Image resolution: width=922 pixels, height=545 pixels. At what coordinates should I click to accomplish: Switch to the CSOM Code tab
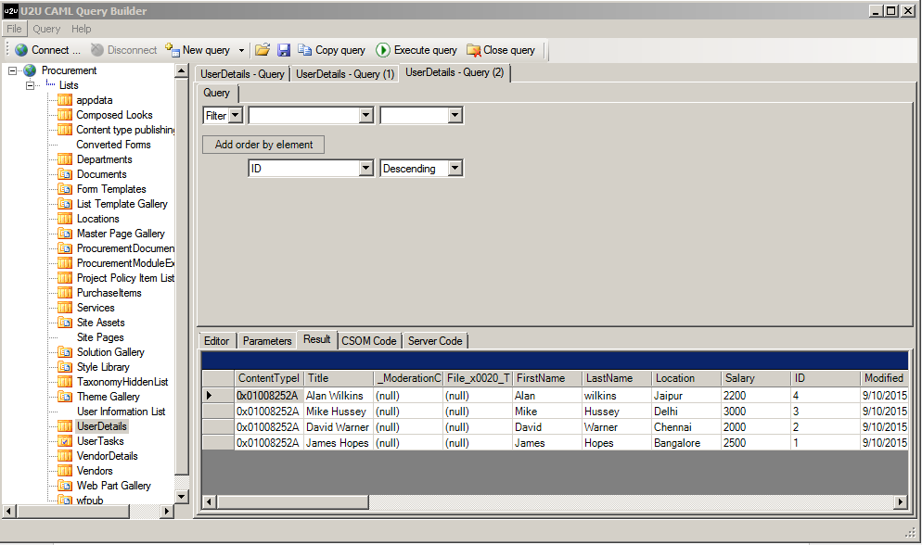(368, 341)
